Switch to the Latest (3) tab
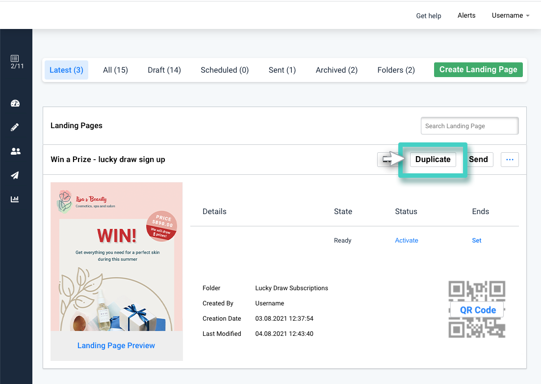 (66, 70)
